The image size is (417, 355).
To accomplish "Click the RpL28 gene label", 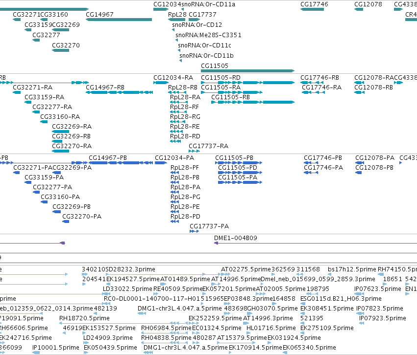I will [177, 14].
